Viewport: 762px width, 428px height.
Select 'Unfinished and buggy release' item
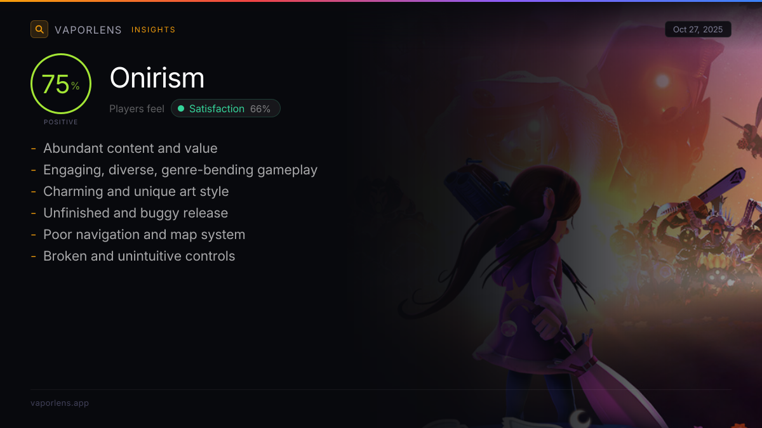point(135,213)
